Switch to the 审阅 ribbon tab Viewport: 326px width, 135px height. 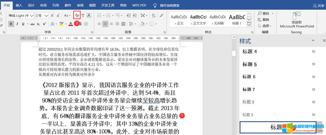coord(80,5)
